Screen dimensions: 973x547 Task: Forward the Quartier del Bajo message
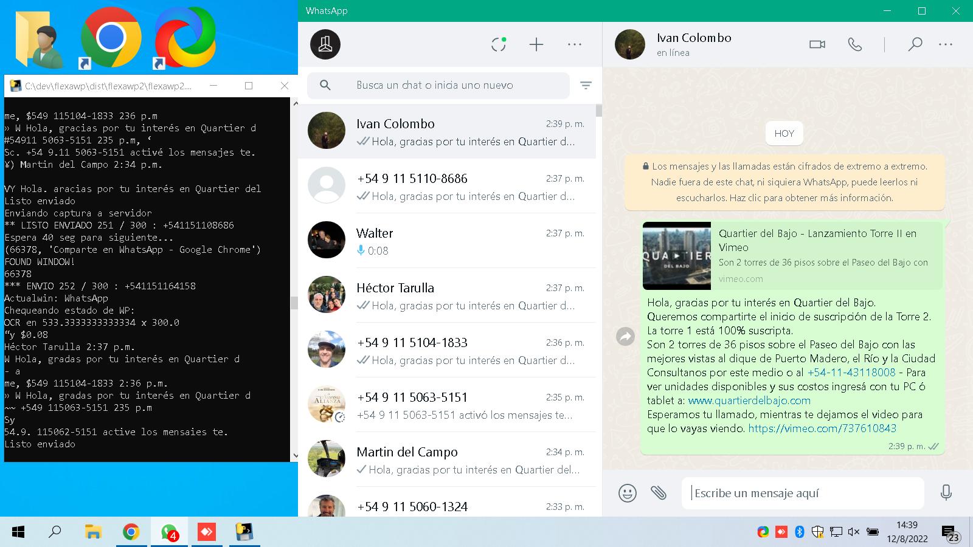click(626, 336)
